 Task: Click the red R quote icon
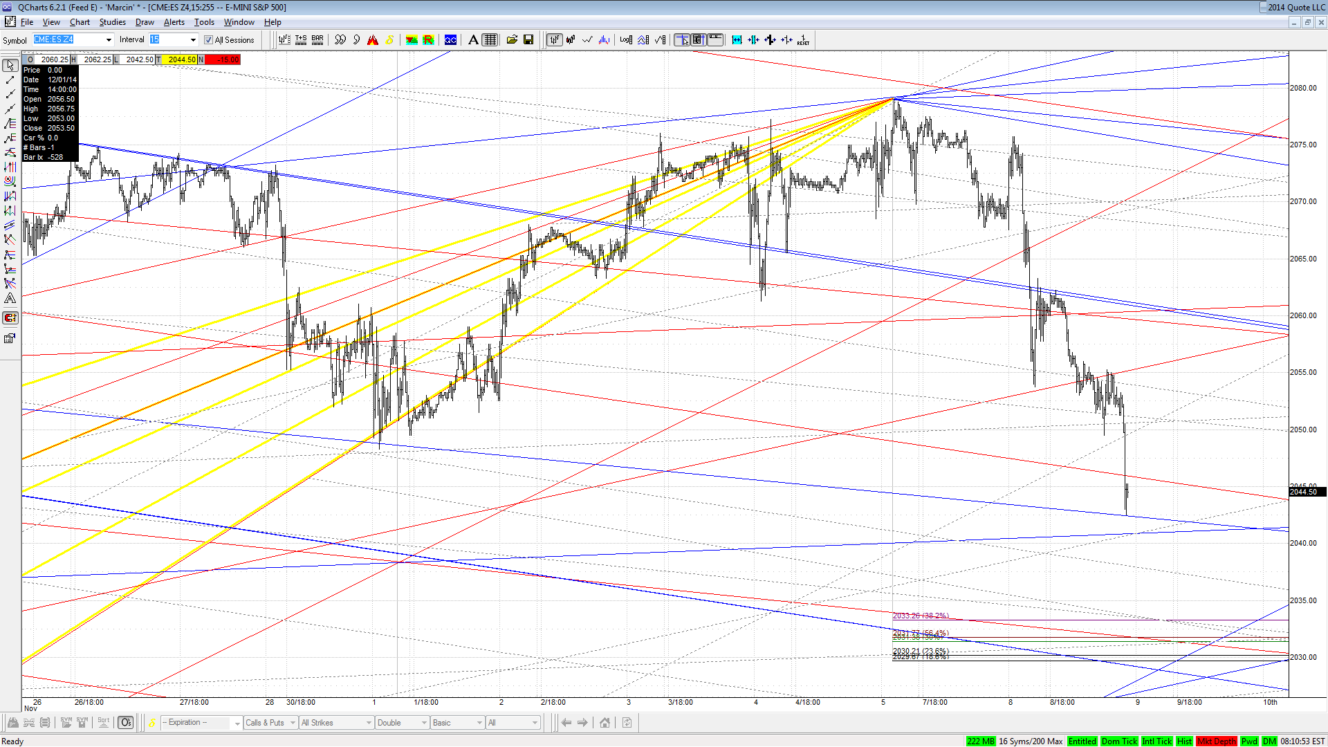(x=428, y=40)
